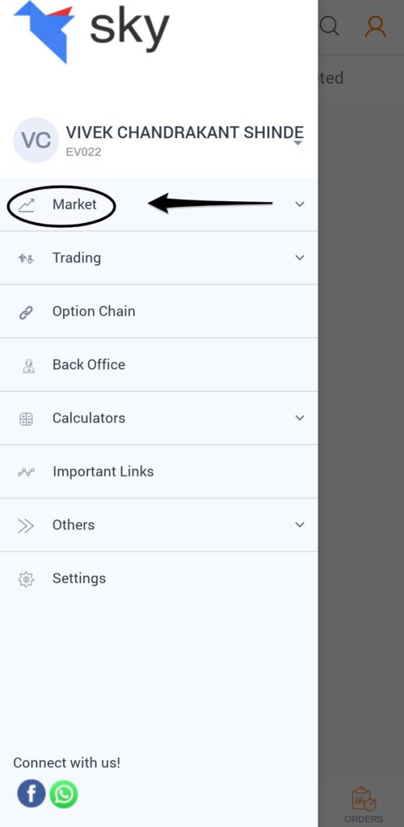Image resolution: width=404 pixels, height=827 pixels.
Task: Click the Important Links graph icon
Action: (x=26, y=472)
